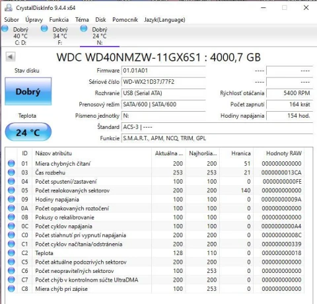Click the CrystalDiskInfo app icon in title bar
Viewport: 317px width, 304px height.
coord(9,8)
